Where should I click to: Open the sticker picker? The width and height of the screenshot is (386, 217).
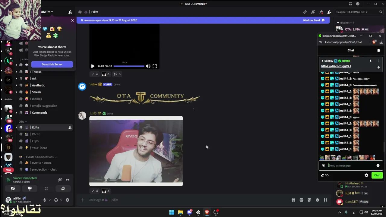pos(309,200)
